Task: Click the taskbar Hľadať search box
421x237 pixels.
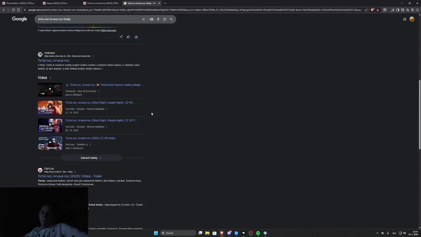Action: 178,233
